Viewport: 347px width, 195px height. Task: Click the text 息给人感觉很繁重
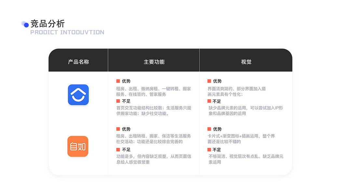[x=133, y=162]
